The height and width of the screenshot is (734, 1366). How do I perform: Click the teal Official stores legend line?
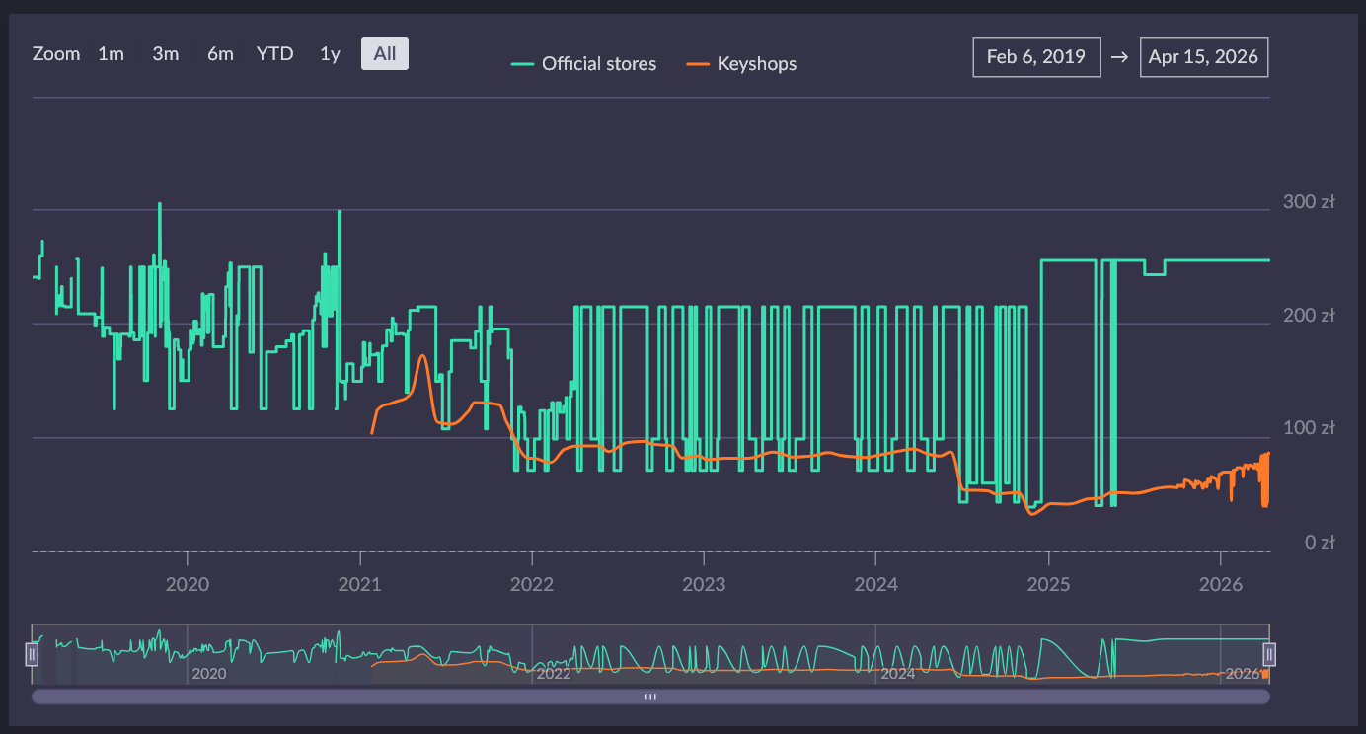(523, 64)
